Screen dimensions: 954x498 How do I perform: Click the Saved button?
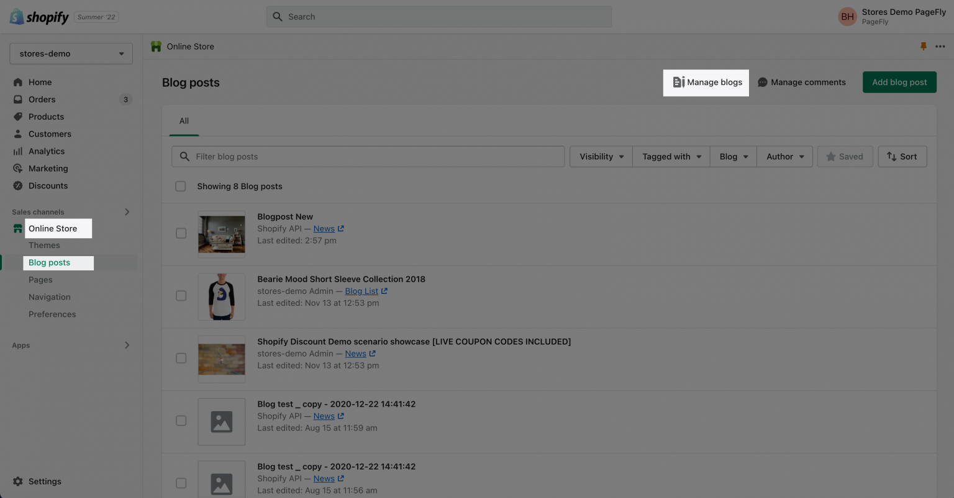[845, 157]
